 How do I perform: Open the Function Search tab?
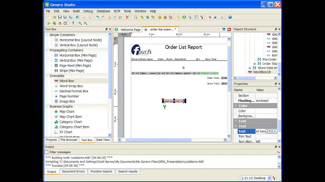point(101,172)
